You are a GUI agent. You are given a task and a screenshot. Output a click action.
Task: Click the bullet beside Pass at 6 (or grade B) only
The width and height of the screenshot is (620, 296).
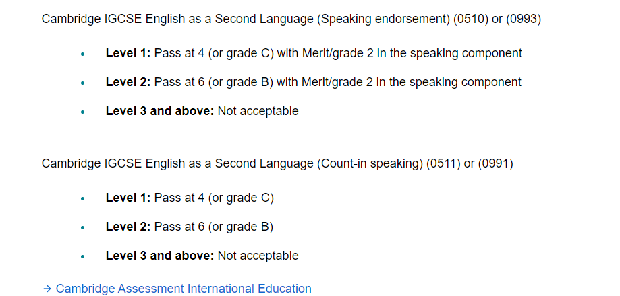(82, 227)
